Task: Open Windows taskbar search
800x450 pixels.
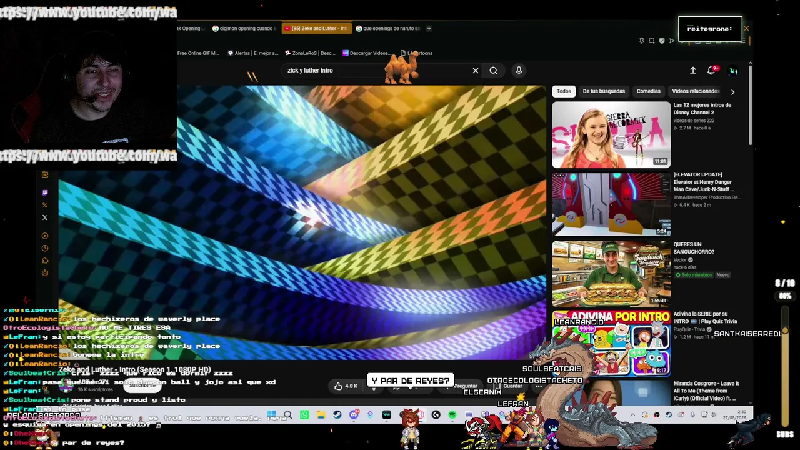Action: tap(288, 415)
